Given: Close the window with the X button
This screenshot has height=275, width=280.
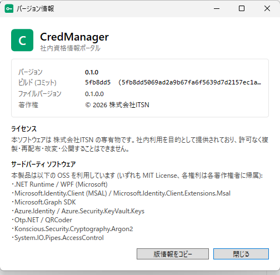Looking at the screenshot, I should click(267, 8).
